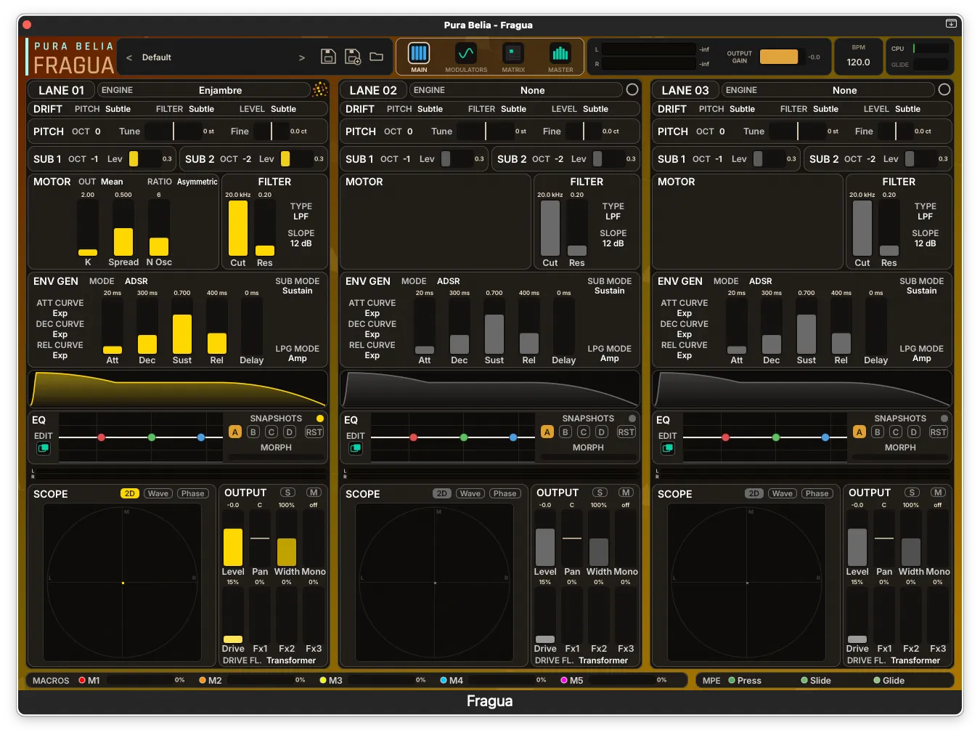Click the MPE Slide green dot

click(x=804, y=681)
